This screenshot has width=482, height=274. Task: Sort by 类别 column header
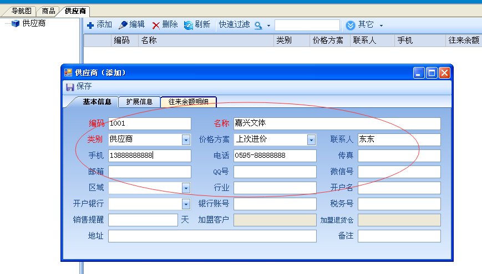[292, 40]
